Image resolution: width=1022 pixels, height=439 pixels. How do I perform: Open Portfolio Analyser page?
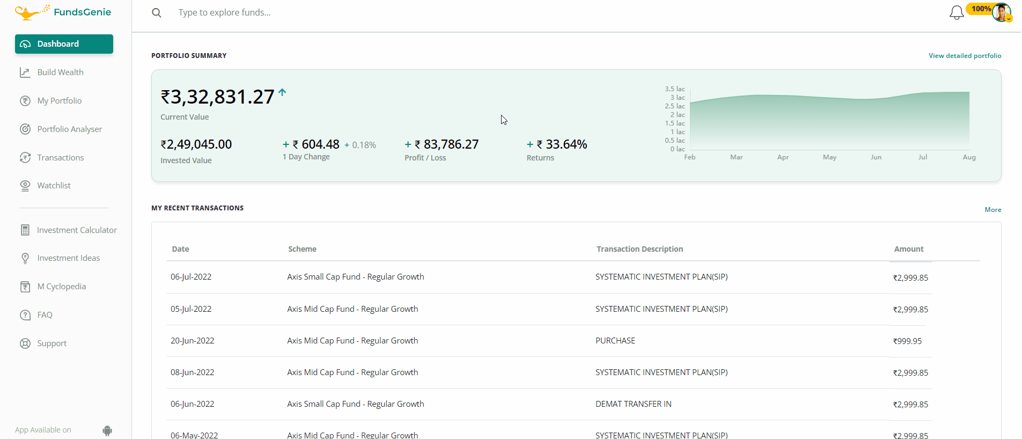(x=70, y=129)
